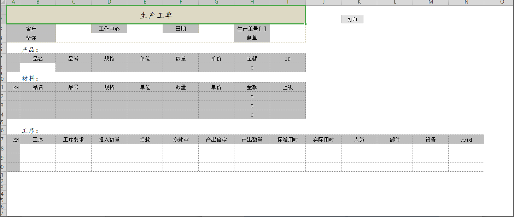514x217 pixels.
Task: Click the empty cell right of 日期
Action: [216, 29]
